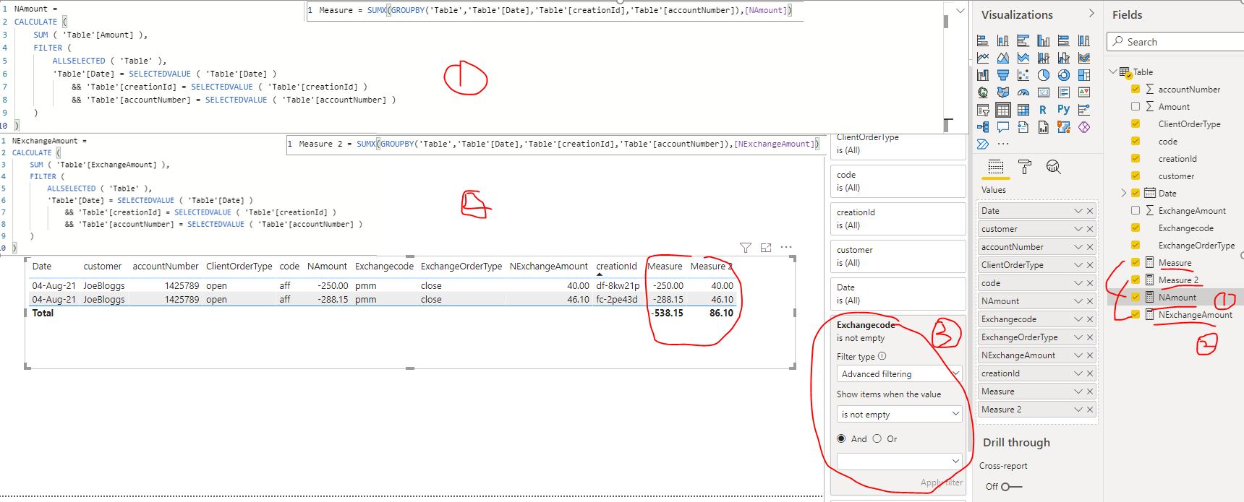Screen dimensions: 1244x502
Task: Select the Ribbon chart visual
Action: pos(1083,58)
